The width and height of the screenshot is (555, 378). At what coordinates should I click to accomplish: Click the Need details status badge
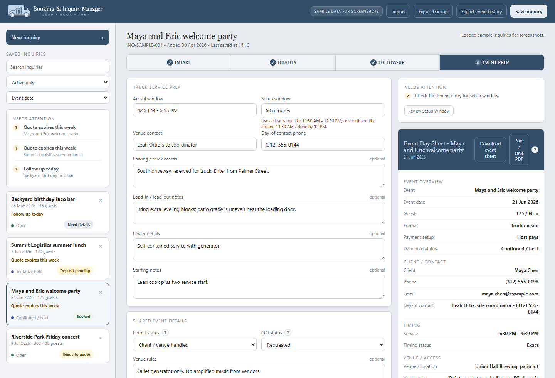[x=79, y=224]
